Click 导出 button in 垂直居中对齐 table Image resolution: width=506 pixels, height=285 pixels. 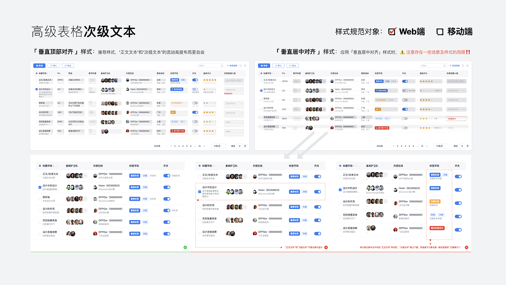[293, 66]
